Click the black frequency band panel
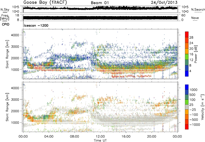This screenshot has height=142, width=205. coord(100,17)
